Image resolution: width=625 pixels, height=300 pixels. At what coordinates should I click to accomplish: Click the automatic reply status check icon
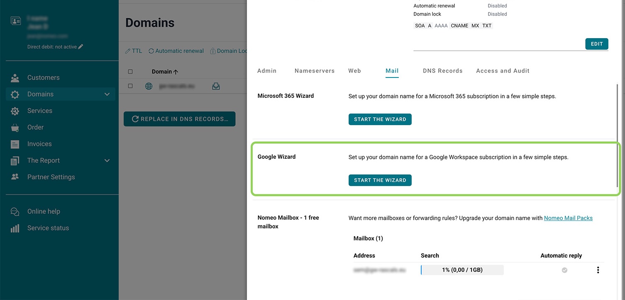pyautogui.click(x=564, y=270)
